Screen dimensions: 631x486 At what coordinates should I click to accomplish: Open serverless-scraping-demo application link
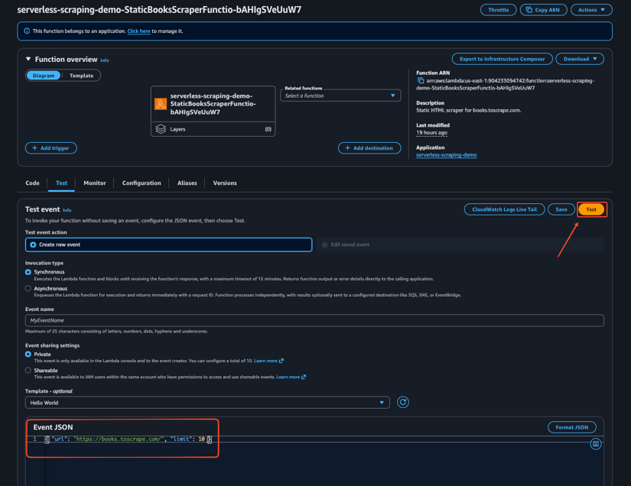pos(446,155)
